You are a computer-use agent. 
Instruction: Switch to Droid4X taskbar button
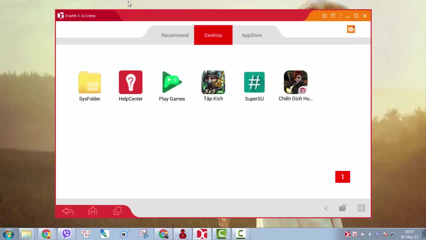(202, 234)
